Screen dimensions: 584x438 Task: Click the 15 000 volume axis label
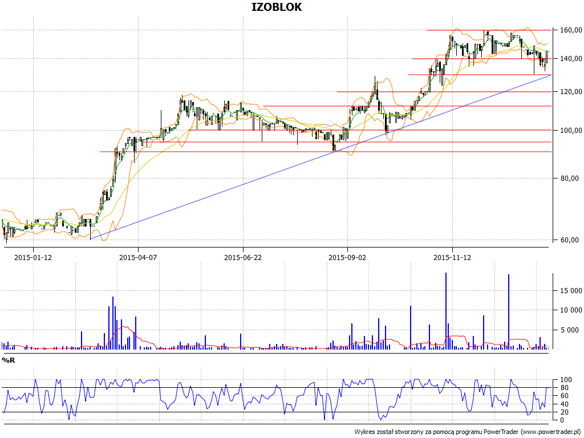coord(571,290)
